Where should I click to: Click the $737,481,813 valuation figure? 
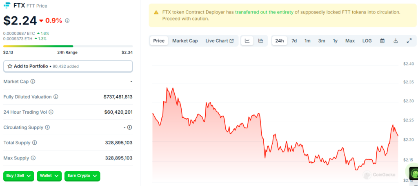[118, 97]
